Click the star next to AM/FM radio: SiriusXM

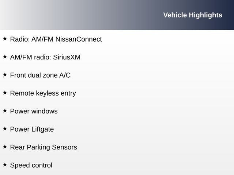[5, 57]
